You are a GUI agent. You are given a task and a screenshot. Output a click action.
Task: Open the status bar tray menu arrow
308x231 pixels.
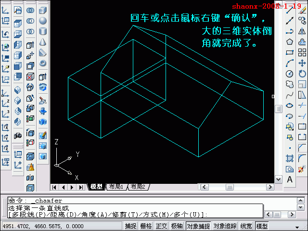point(297,227)
